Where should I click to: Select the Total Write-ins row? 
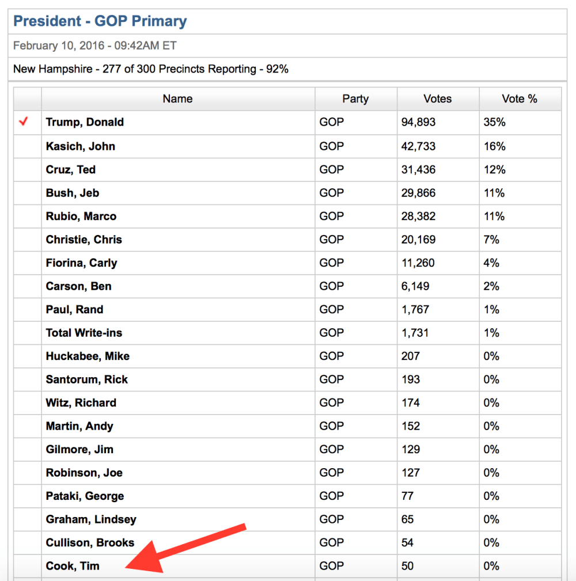point(84,333)
